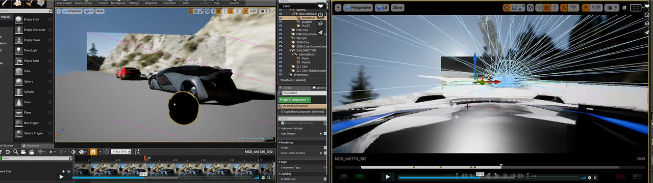
Task: Click Show button in left viewport
Action: coord(99,11)
